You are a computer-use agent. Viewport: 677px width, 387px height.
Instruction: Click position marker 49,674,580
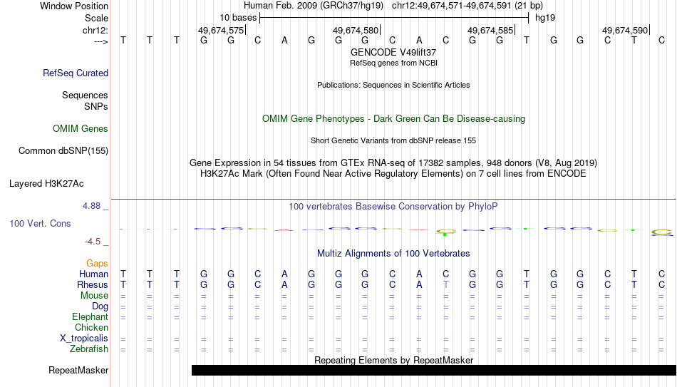coord(356,30)
